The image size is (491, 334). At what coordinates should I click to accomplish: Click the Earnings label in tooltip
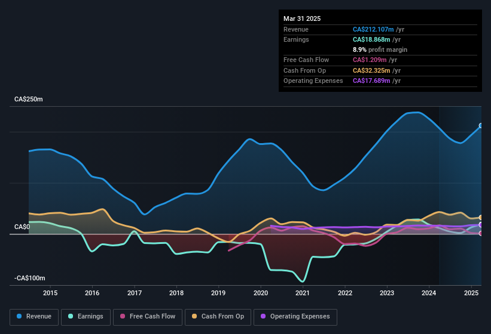tap(296, 39)
